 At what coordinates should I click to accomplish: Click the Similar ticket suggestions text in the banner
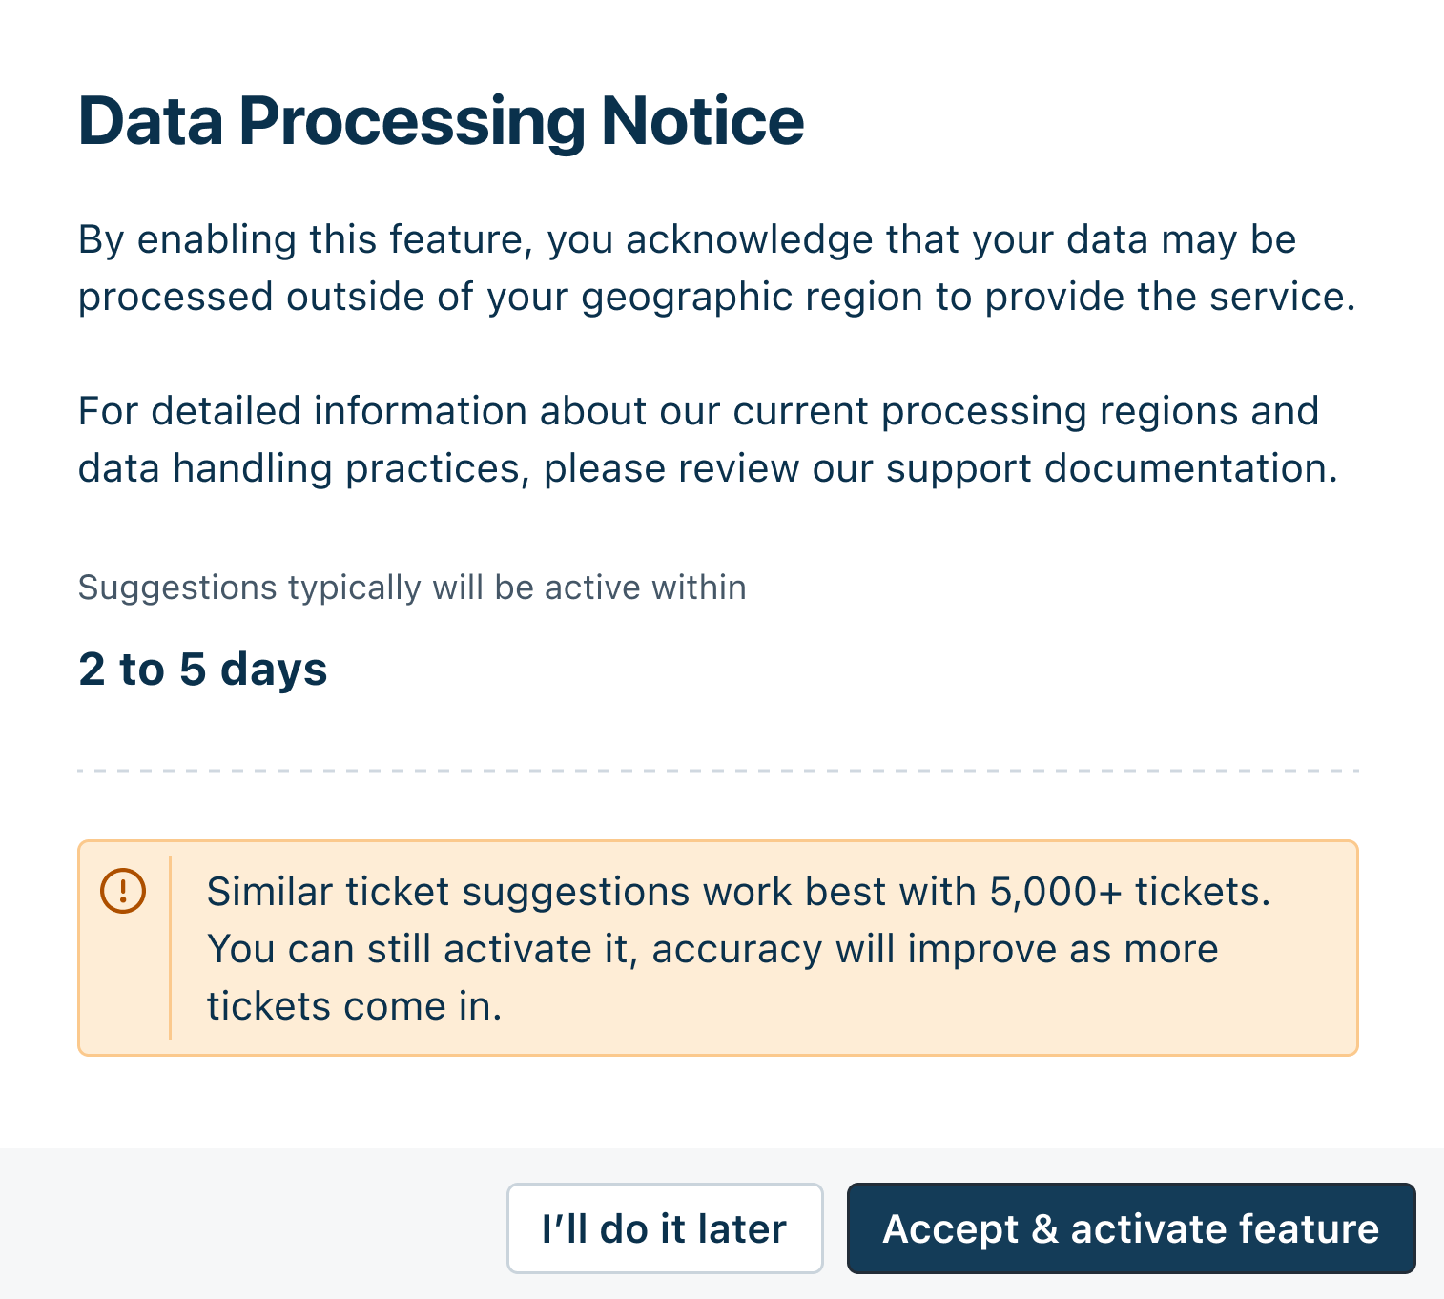pyautogui.click(x=499, y=892)
